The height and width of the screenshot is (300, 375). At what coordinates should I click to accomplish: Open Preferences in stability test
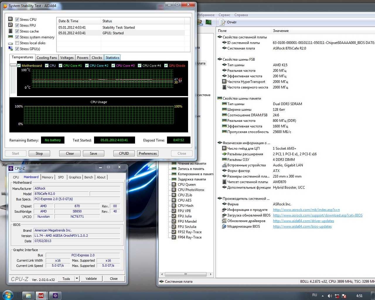point(148,154)
